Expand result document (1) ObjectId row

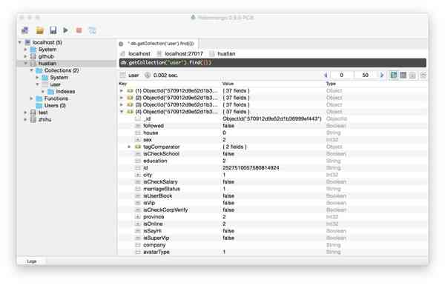click(x=122, y=90)
